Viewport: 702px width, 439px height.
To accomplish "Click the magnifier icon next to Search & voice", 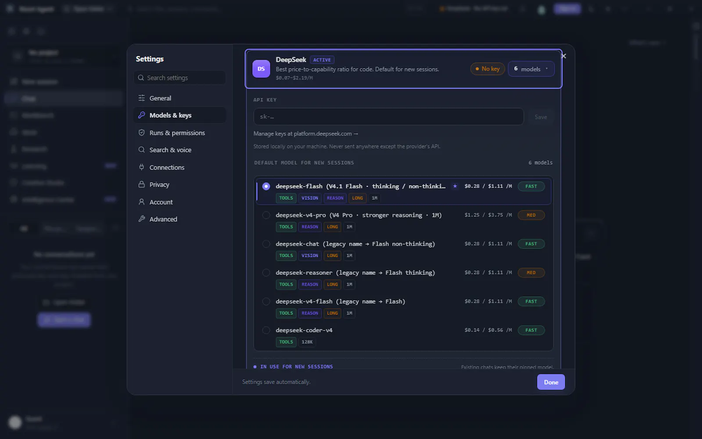I will click(x=141, y=150).
